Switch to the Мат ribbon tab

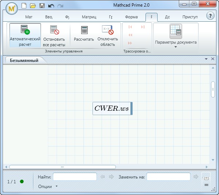coord(29,17)
